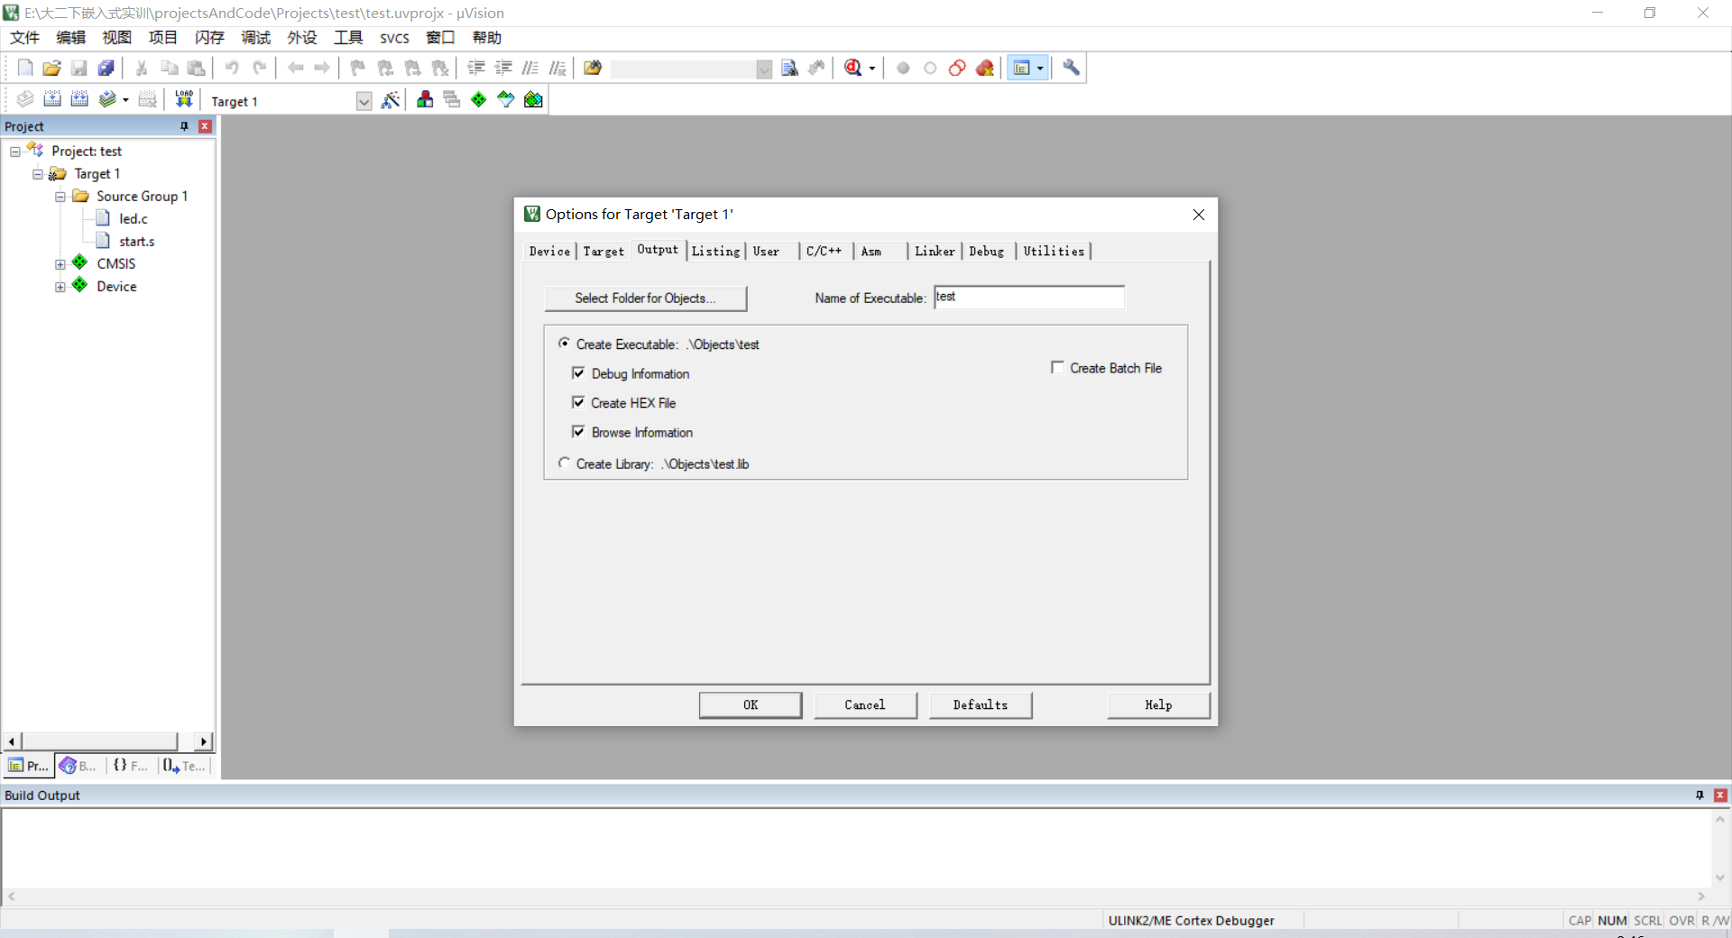
Task: Switch to the C/C++ tab
Action: pyautogui.click(x=824, y=252)
